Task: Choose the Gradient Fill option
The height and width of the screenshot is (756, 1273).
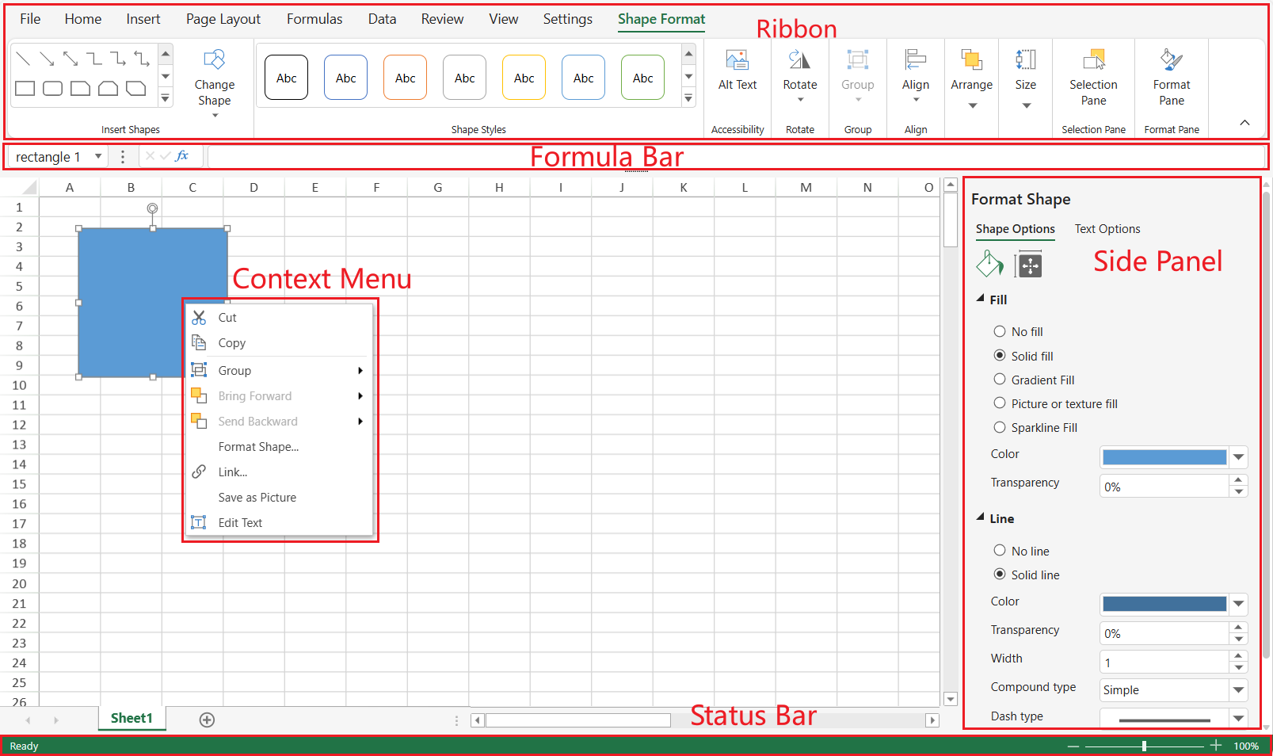Action: click(x=1000, y=380)
